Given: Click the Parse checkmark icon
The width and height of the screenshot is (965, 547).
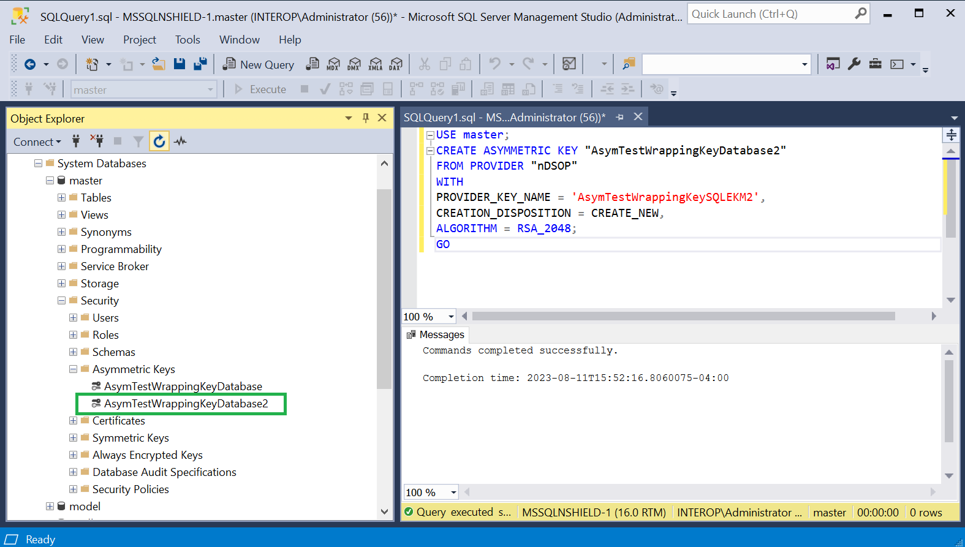Looking at the screenshot, I should coord(325,89).
